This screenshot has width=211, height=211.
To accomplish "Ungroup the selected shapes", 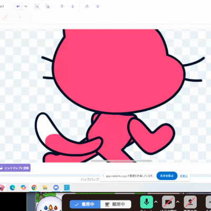I will 47,6.
